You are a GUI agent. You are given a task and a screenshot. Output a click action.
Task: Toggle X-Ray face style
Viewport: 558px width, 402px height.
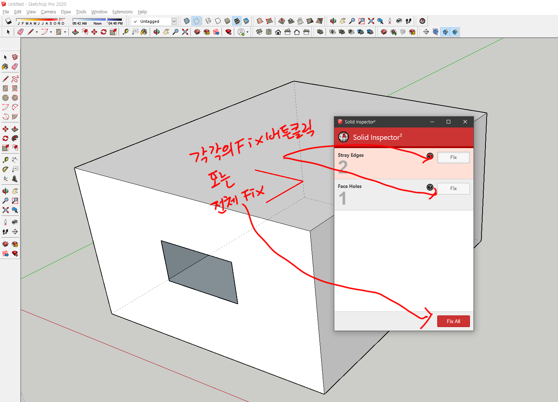[x=187, y=21]
